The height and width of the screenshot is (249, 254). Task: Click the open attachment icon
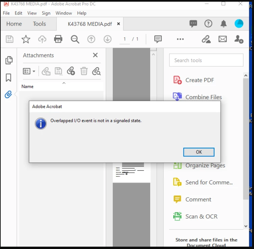[46, 71]
